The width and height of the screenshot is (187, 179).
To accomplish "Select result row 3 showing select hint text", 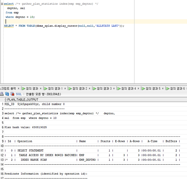I will [60, 113].
